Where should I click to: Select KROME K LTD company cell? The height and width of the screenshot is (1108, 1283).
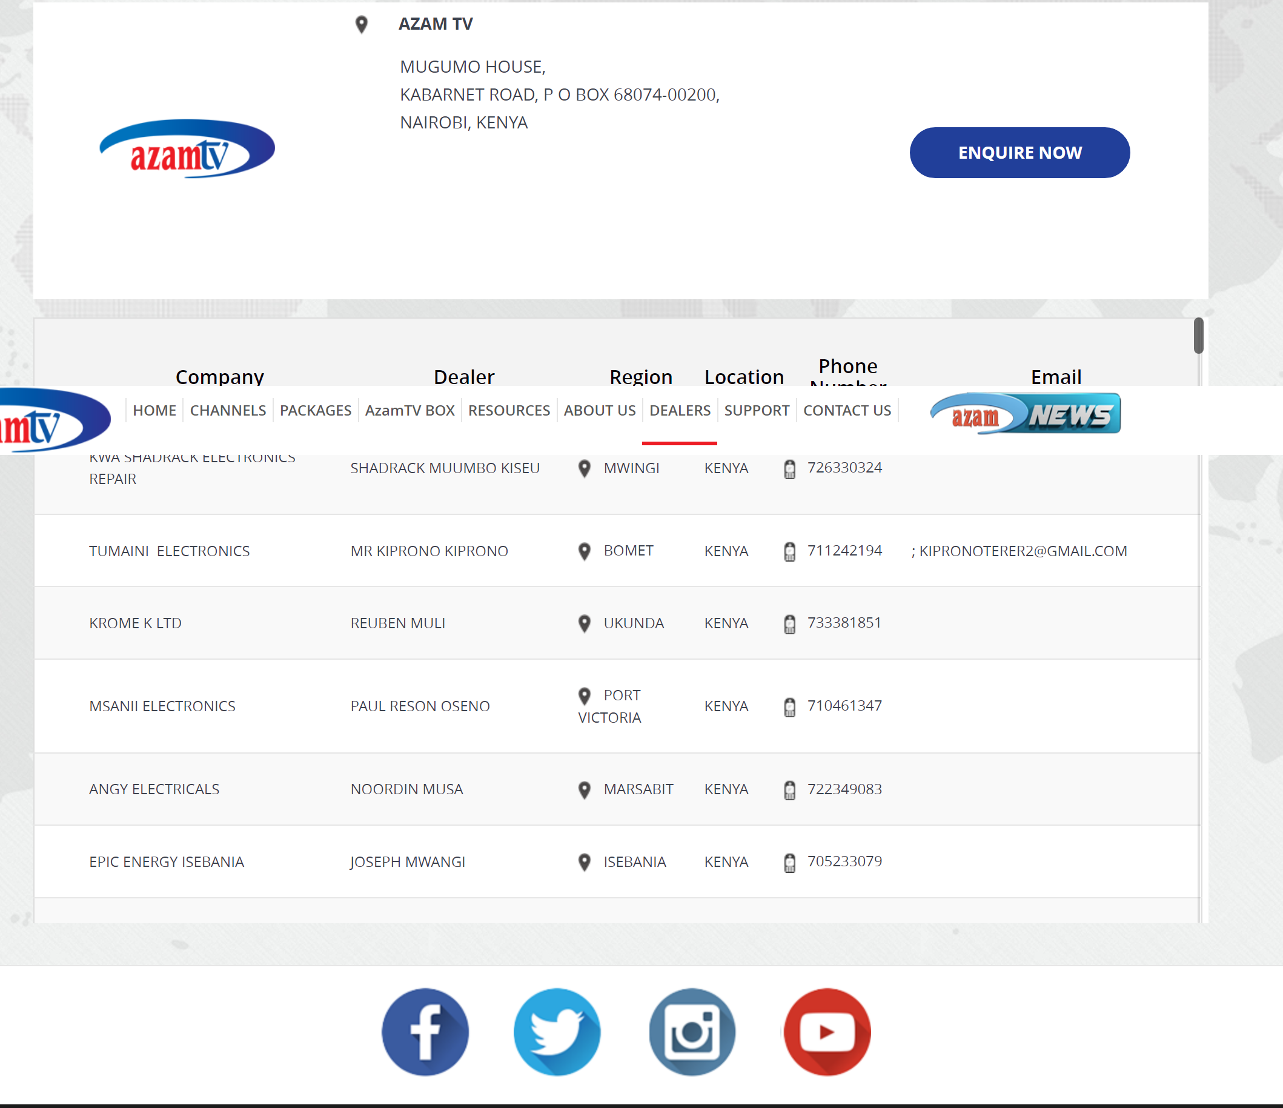[136, 623]
